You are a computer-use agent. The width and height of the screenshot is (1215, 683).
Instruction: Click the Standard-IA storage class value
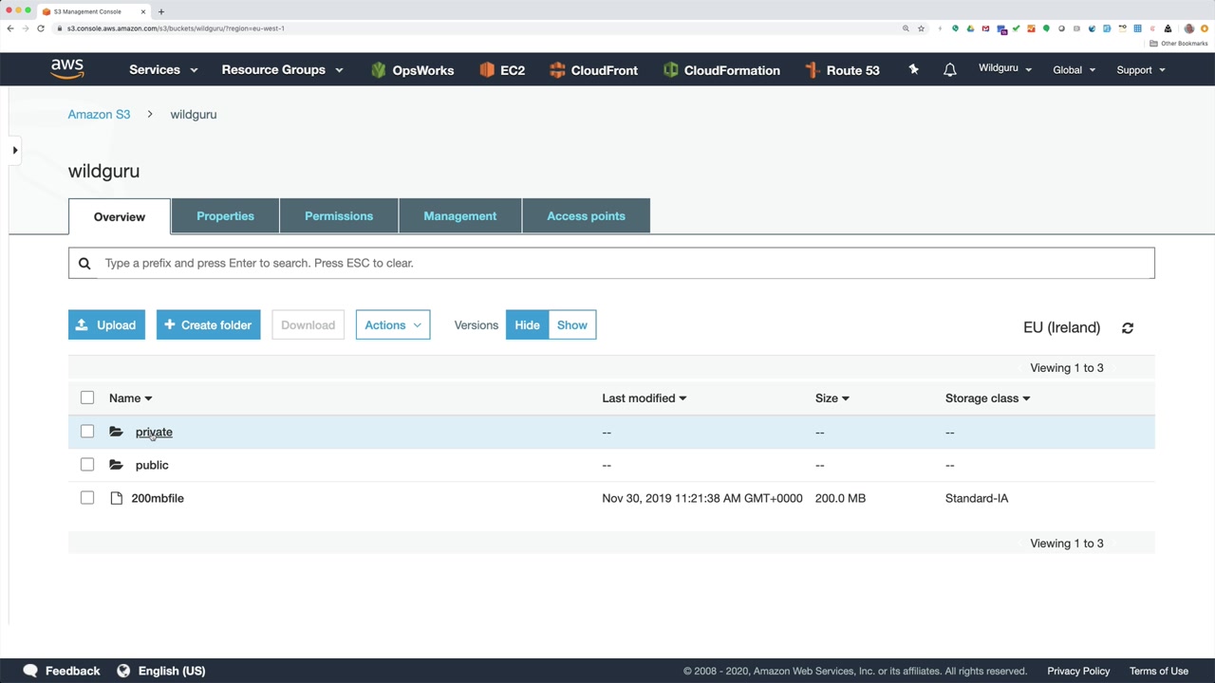tap(977, 499)
